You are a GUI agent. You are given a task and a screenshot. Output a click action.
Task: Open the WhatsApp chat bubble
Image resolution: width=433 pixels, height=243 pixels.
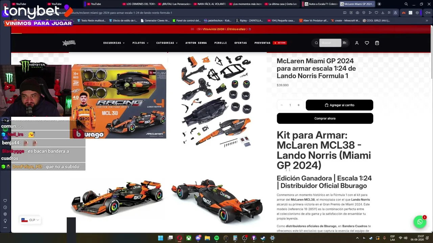click(x=420, y=222)
